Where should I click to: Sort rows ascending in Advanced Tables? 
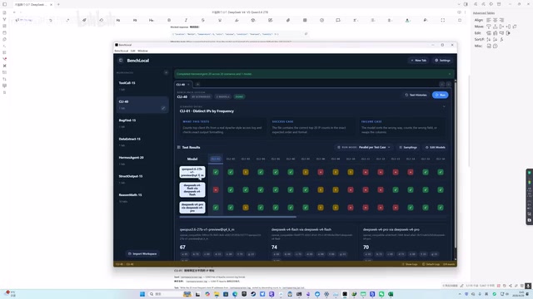[489, 39]
